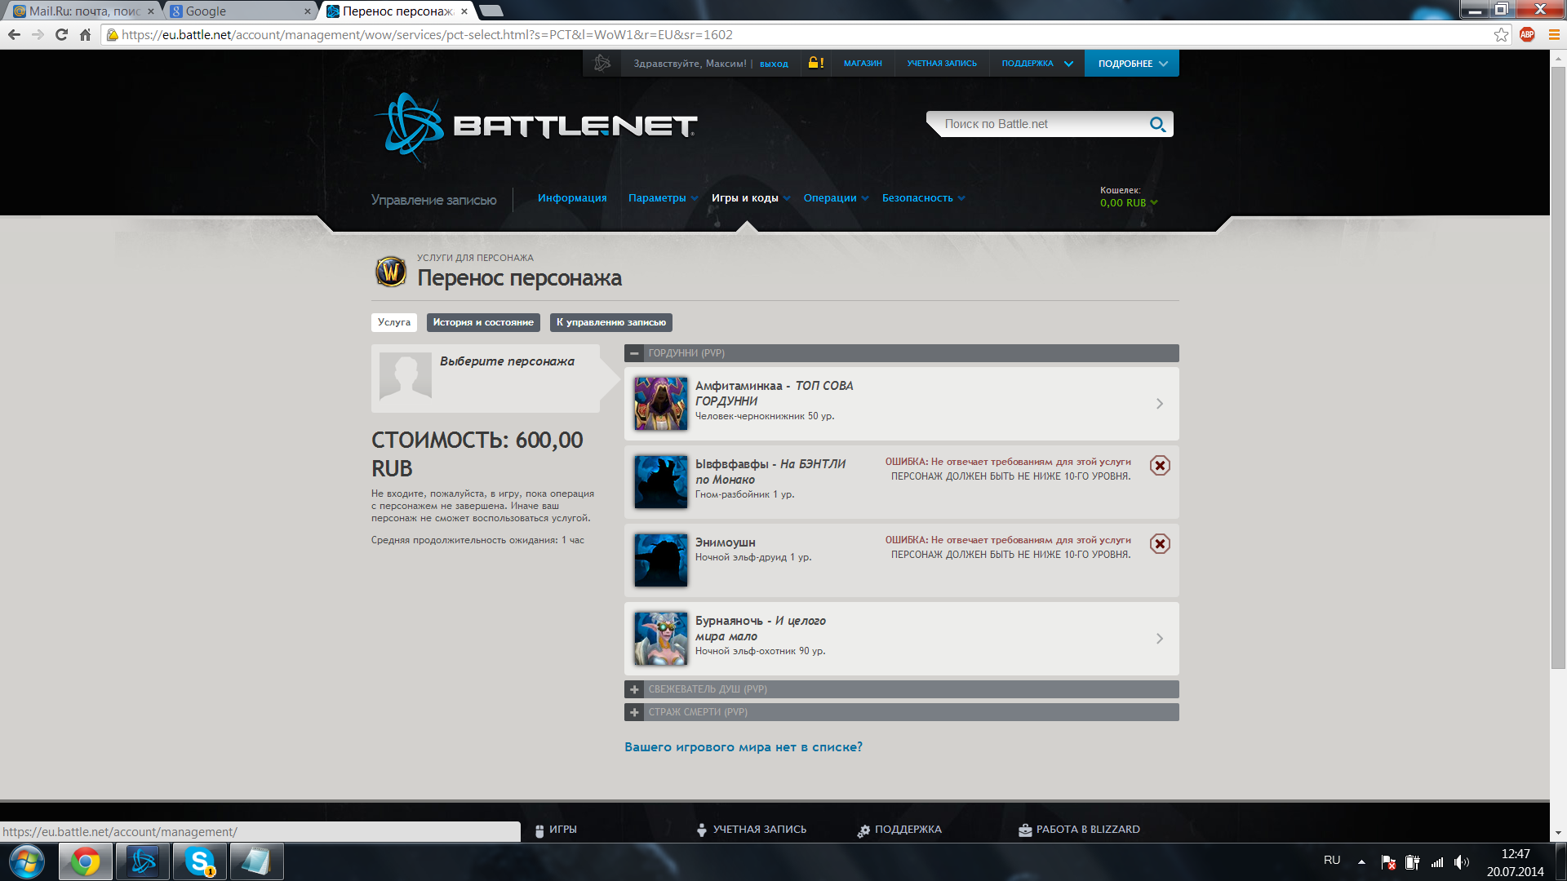Click the Blizzard emblem in top bar
1567x881 pixels.
(602, 63)
